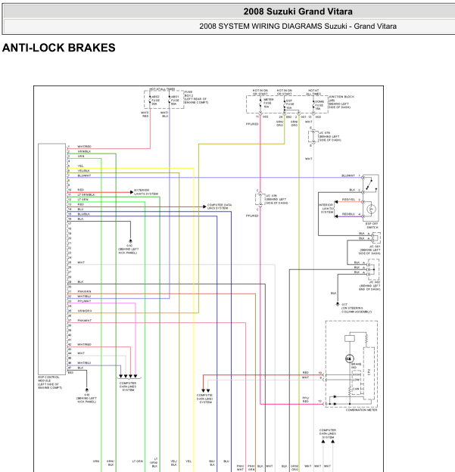Click the G10 ground symbol near pin 16
This screenshot has width=455, height=472.
130,241
